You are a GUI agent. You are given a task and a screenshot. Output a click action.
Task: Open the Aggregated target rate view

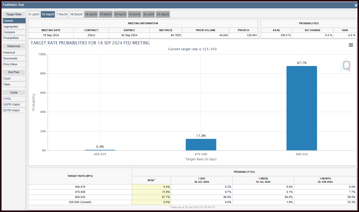(x=14, y=26)
